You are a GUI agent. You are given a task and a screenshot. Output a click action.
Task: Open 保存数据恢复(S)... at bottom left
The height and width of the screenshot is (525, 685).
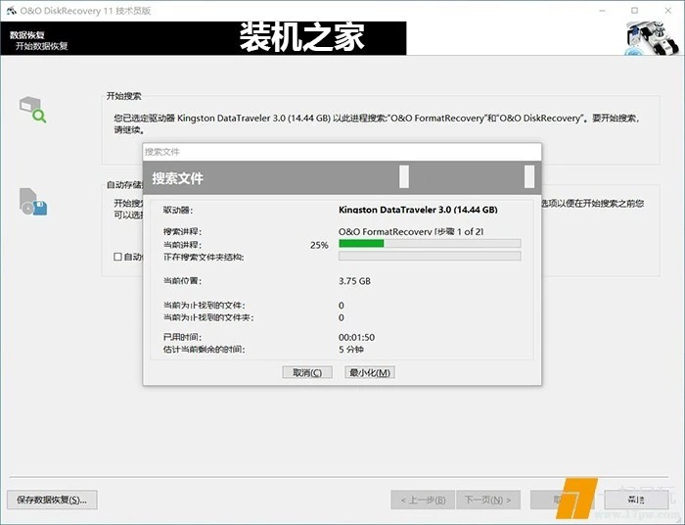pyautogui.click(x=51, y=500)
